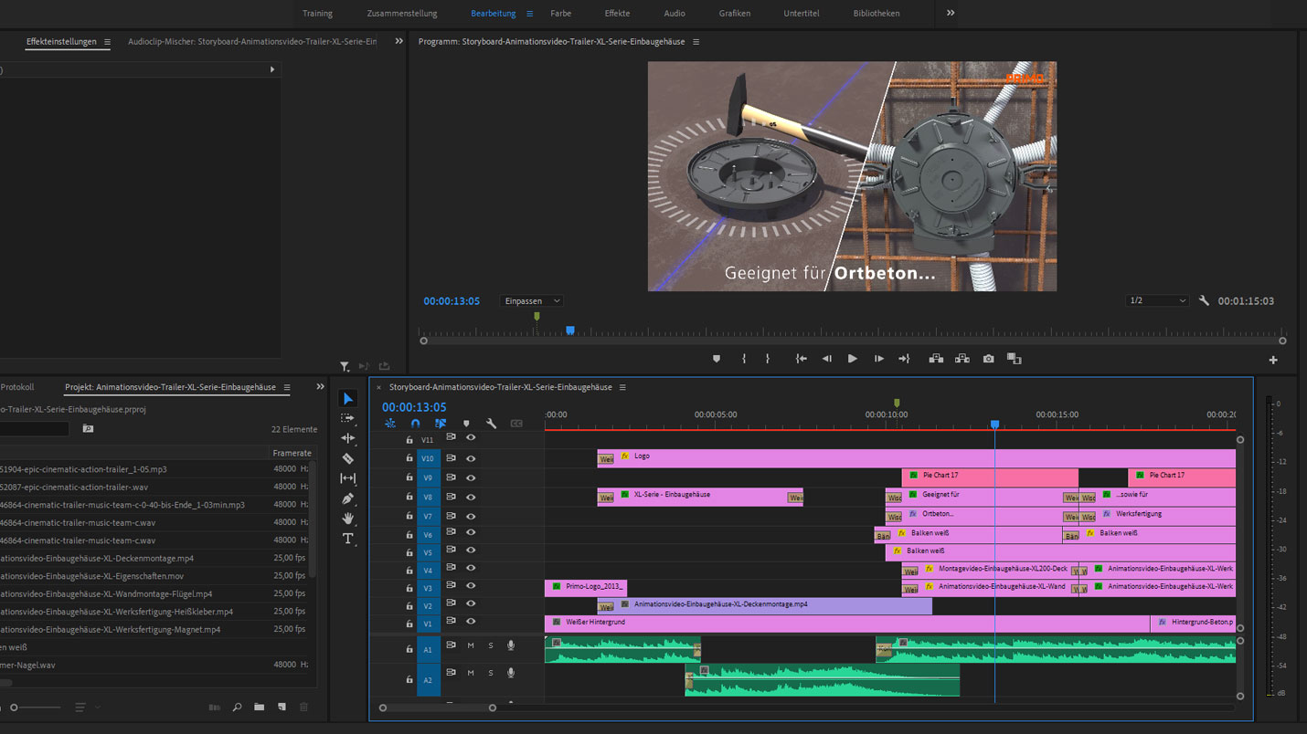Open the Comparison View button

[1015, 359]
